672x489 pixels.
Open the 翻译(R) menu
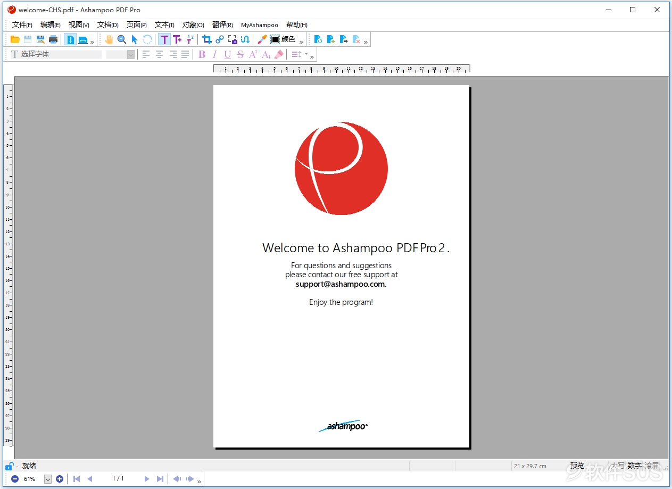click(x=222, y=25)
